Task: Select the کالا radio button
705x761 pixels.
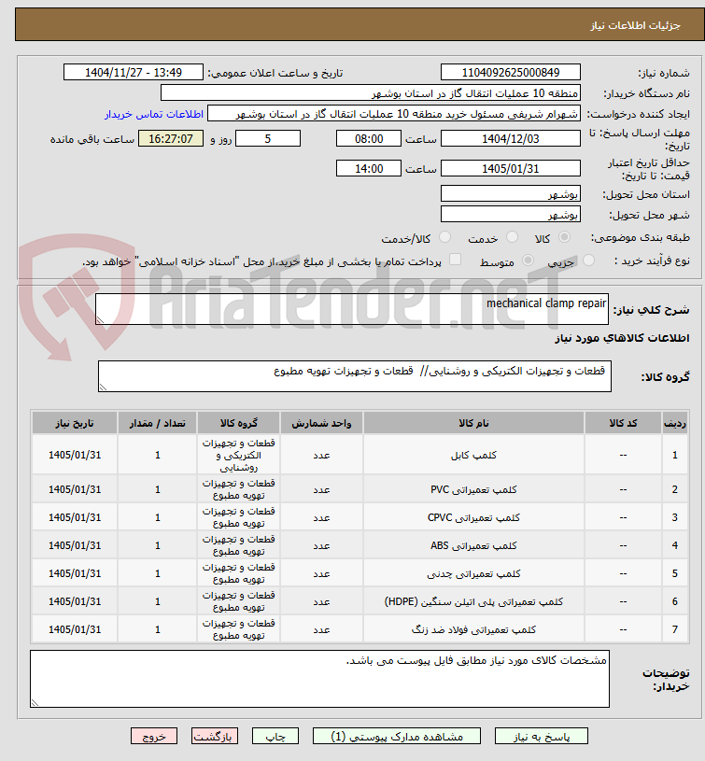Action: [x=564, y=237]
